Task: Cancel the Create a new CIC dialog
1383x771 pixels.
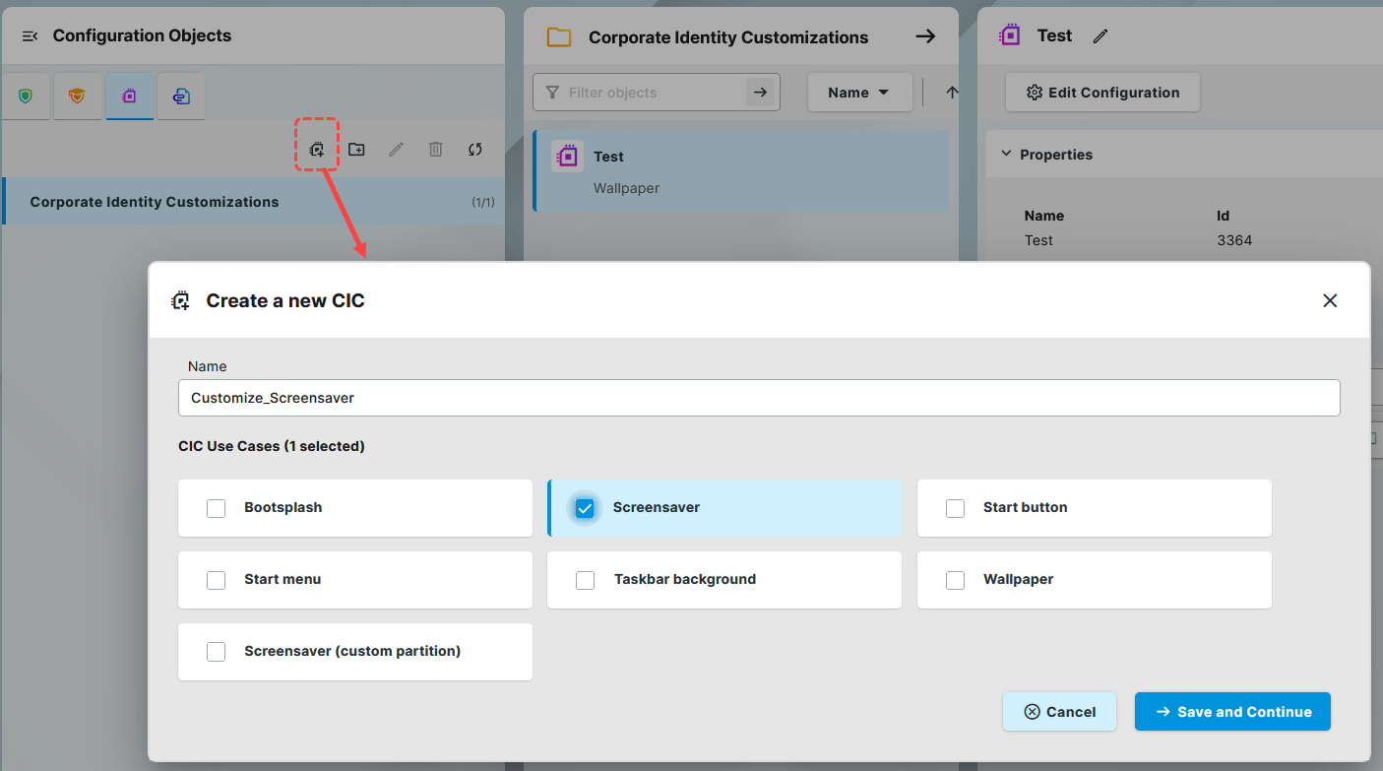Action: pyautogui.click(x=1059, y=712)
